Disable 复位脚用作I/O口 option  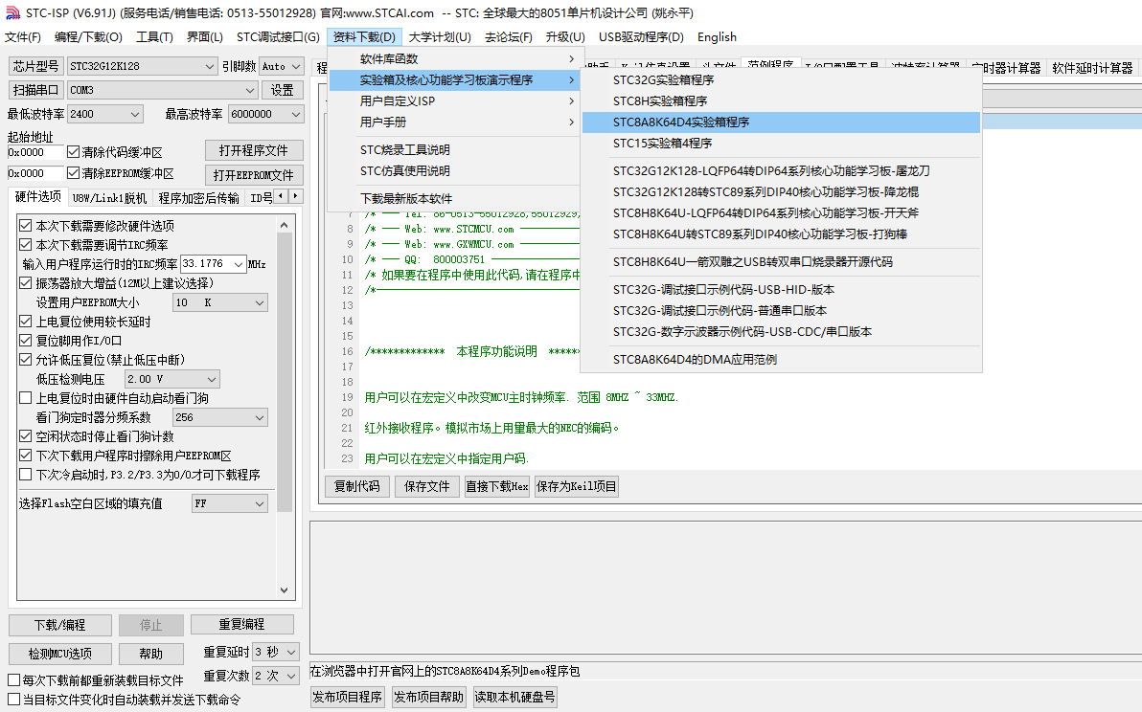(26, 341)
